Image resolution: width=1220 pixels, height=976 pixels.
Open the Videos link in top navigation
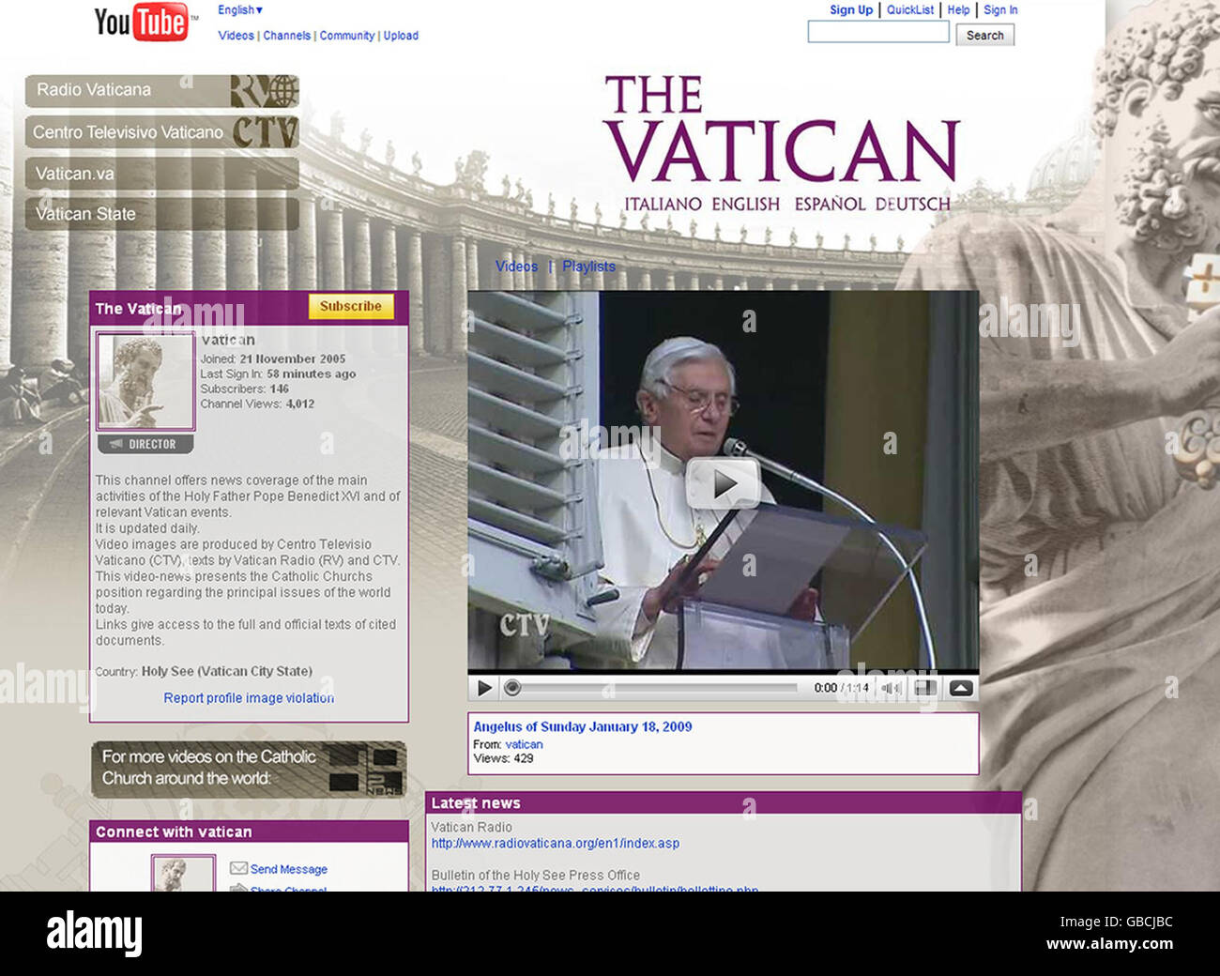click(236, 36)
